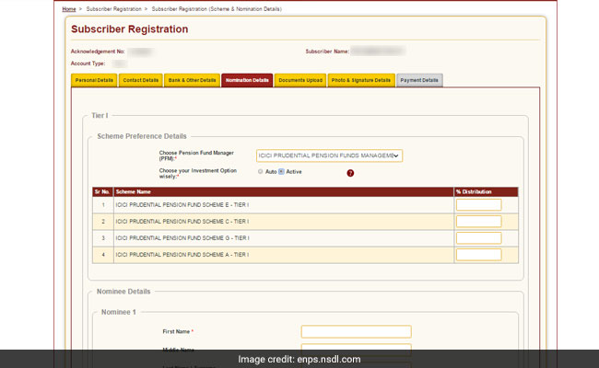Click the 'Nominee 1' subsection title
599x368 pixels.
pyautogui.click(x=119, y=312)
